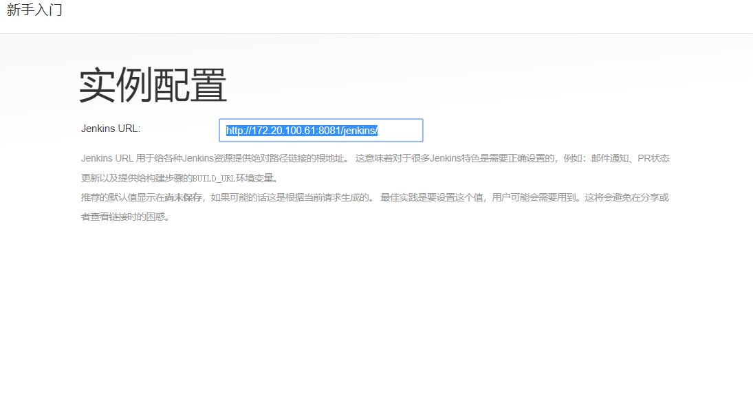This screenshot has width=753, height=396.
Task: Click the 'Jenkins URL:' field label
Action: [x=111, y=129]
